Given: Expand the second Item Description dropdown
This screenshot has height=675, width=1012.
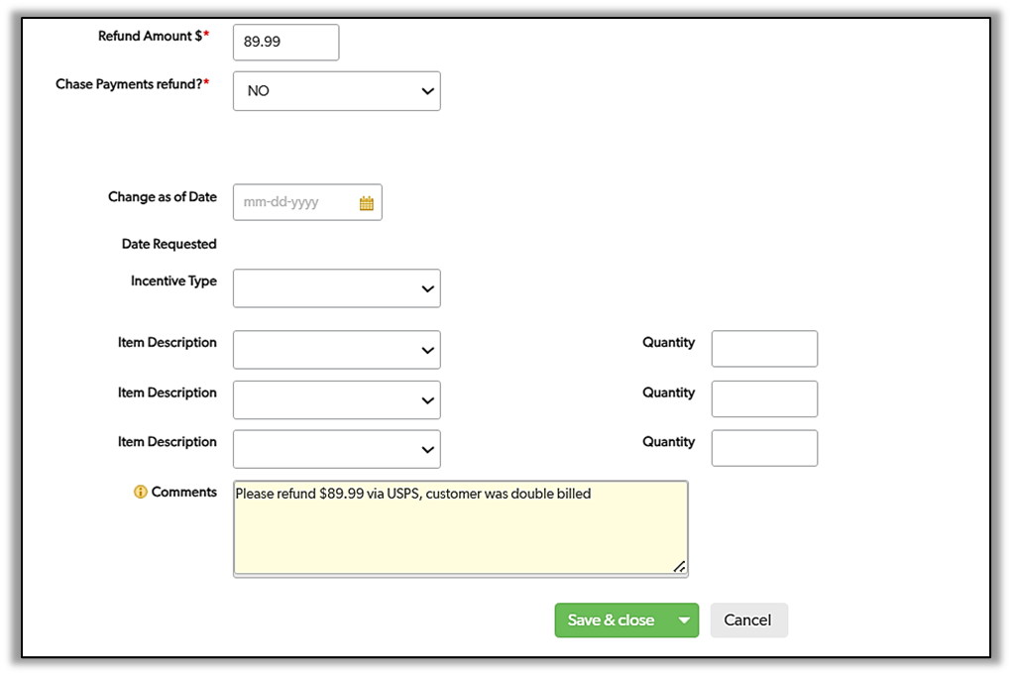Looking at the screenshot, I should pos(336,400).
